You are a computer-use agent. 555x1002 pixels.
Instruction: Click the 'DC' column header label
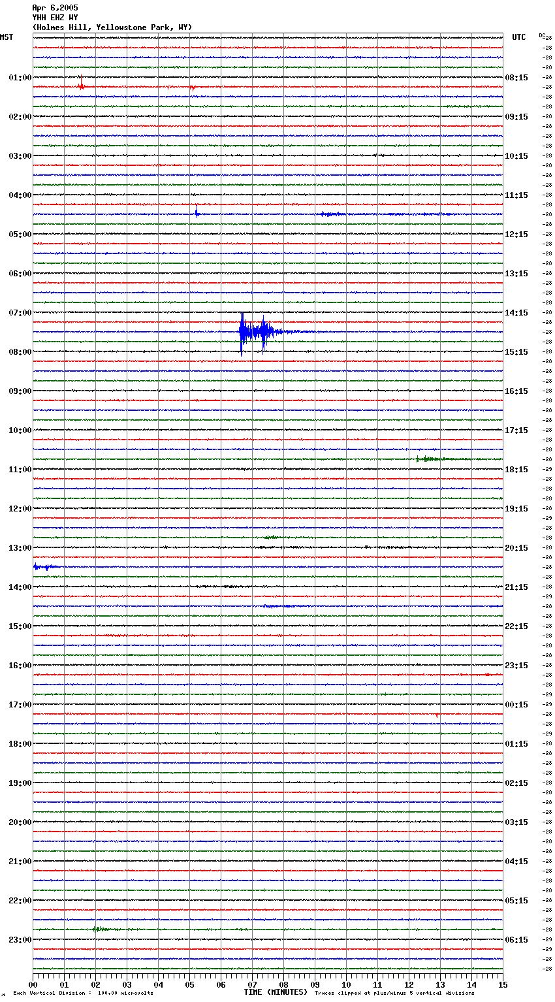[x=542, y=35]
